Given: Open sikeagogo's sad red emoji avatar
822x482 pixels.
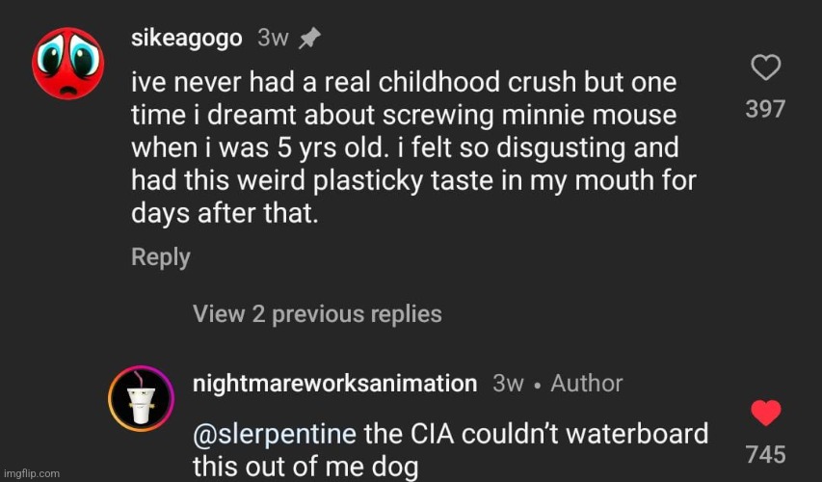Looking at the screenshot, I should click(68, 64).
